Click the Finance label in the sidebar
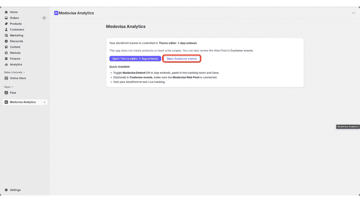This screenshot has width=360, height=202. tap(15, 59)
